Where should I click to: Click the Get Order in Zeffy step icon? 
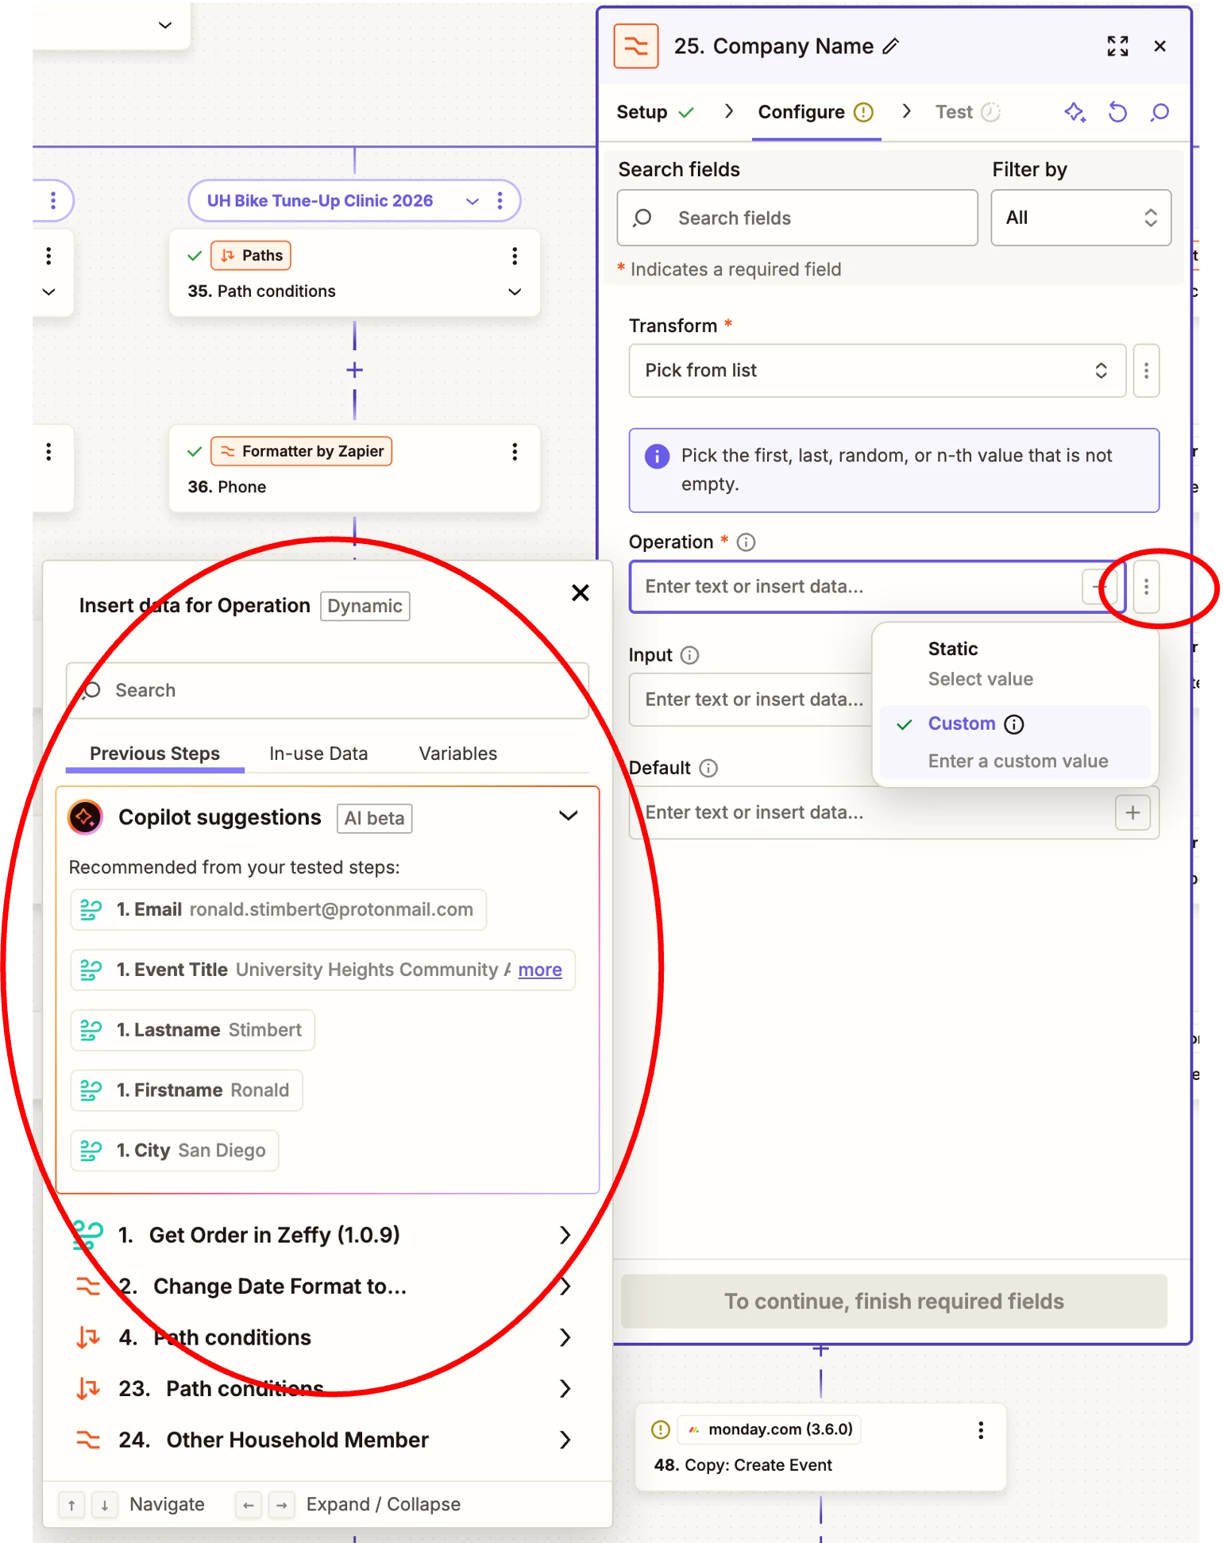tap(87, 1235)
